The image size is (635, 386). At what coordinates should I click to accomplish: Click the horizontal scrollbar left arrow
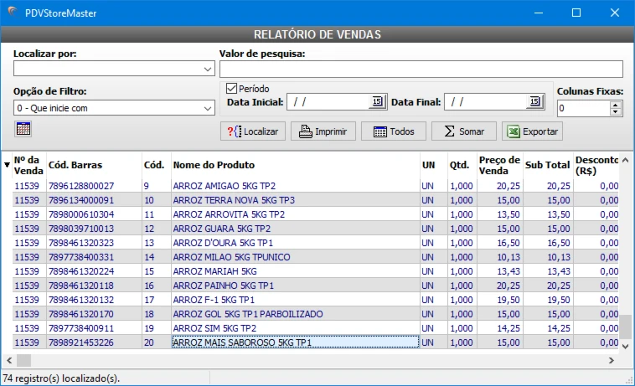9,360
